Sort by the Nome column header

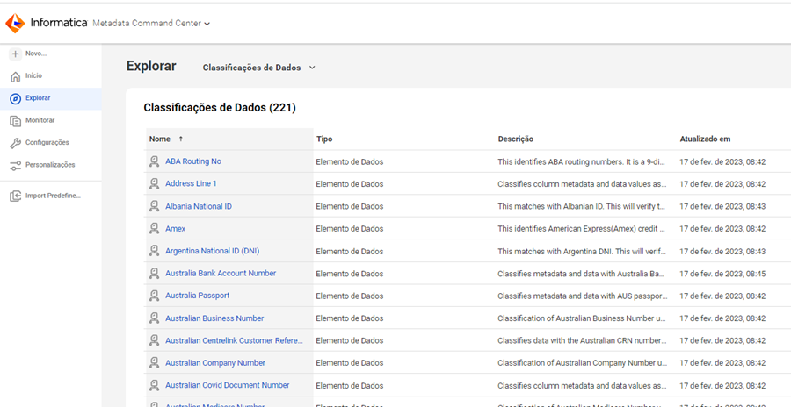[160, 139]
